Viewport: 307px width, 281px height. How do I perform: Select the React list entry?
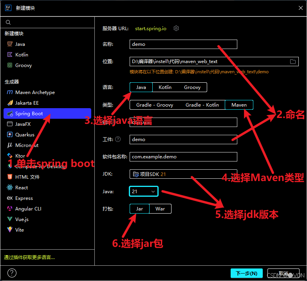tap(47, 187)
